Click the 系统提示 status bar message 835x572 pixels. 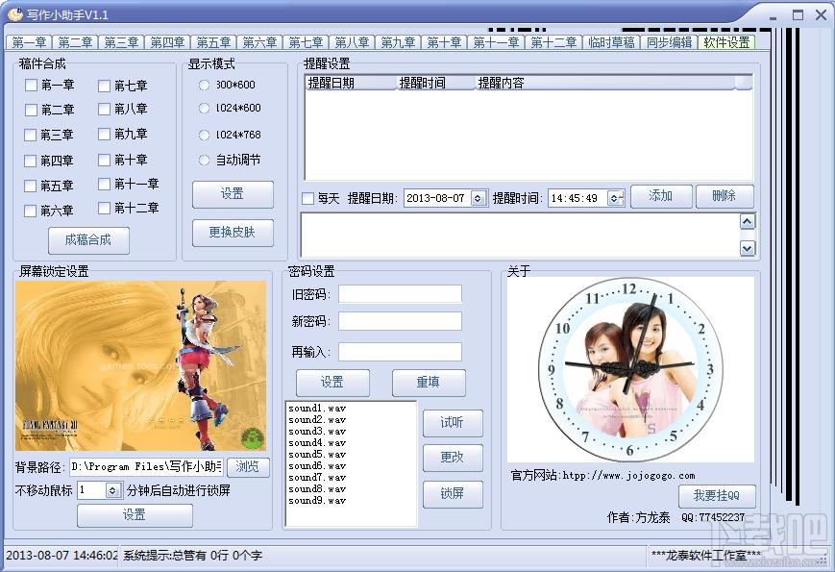(x=193, y=556)
